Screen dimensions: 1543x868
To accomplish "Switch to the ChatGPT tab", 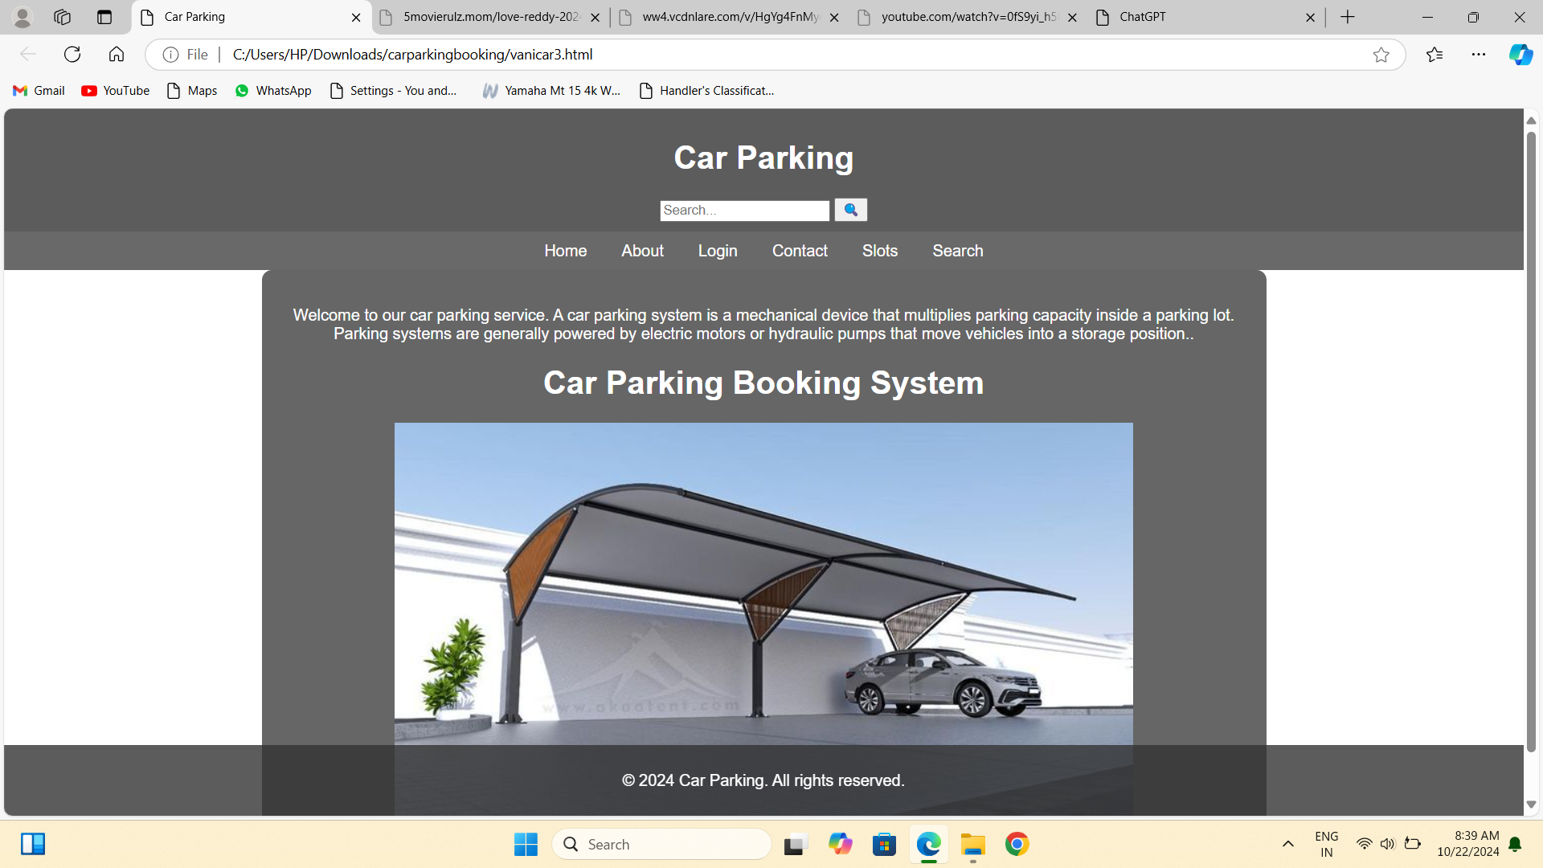I will 1189,17.
